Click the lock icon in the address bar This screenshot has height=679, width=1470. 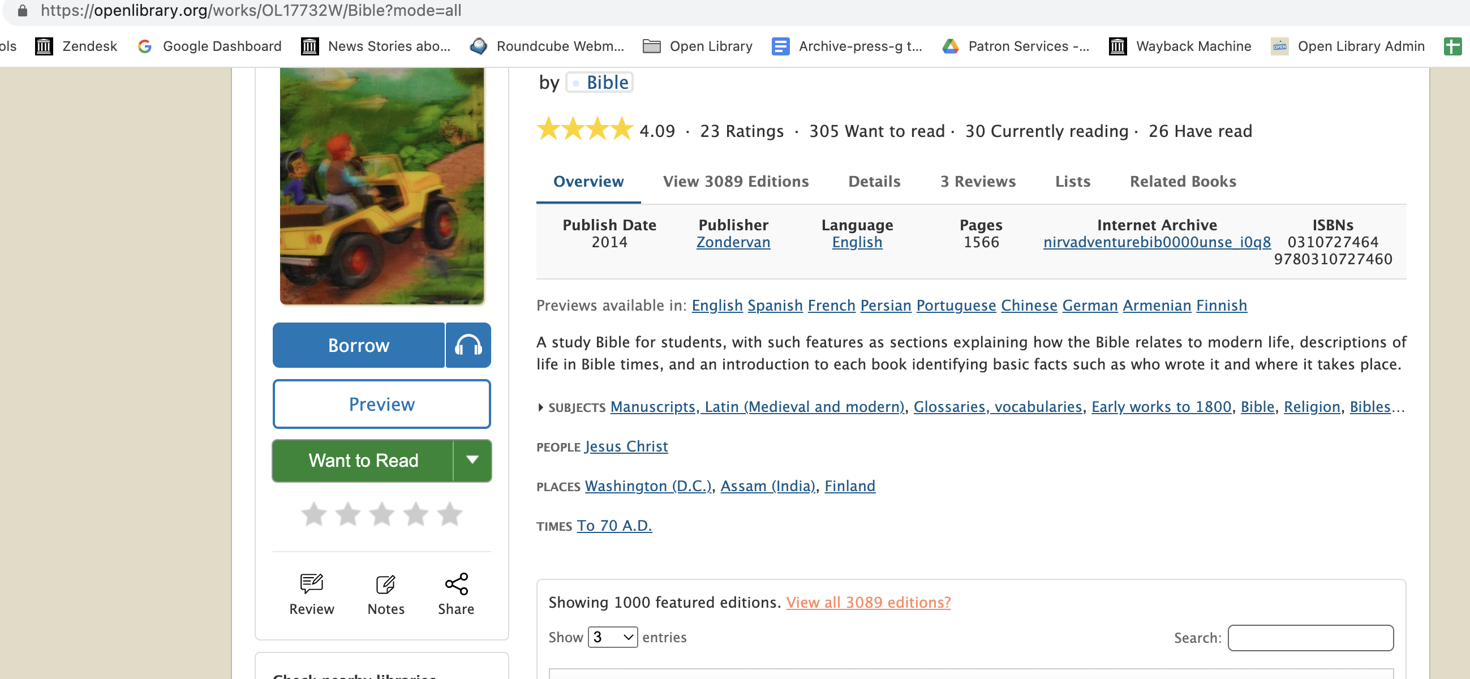pos(22,10)
